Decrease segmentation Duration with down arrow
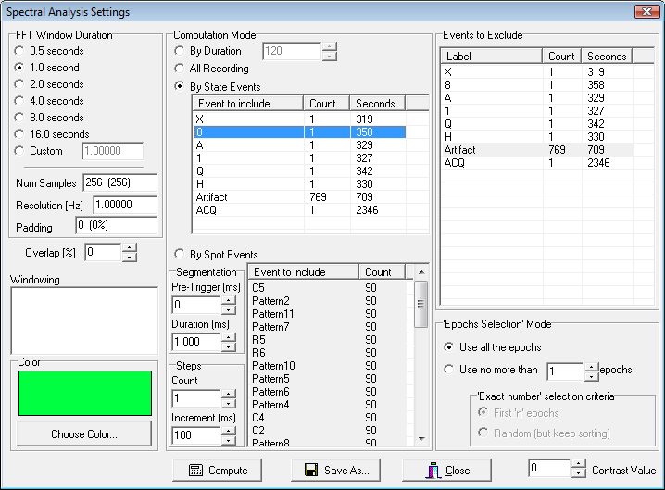This screenshot has height=490, width=665. [x=229, y=346]
